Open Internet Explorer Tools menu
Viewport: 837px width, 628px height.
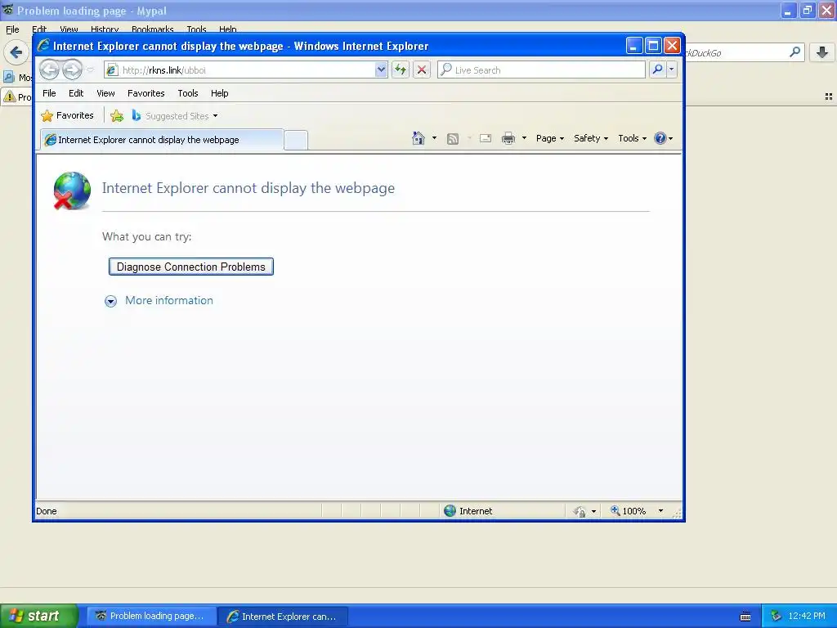(188, 93)
